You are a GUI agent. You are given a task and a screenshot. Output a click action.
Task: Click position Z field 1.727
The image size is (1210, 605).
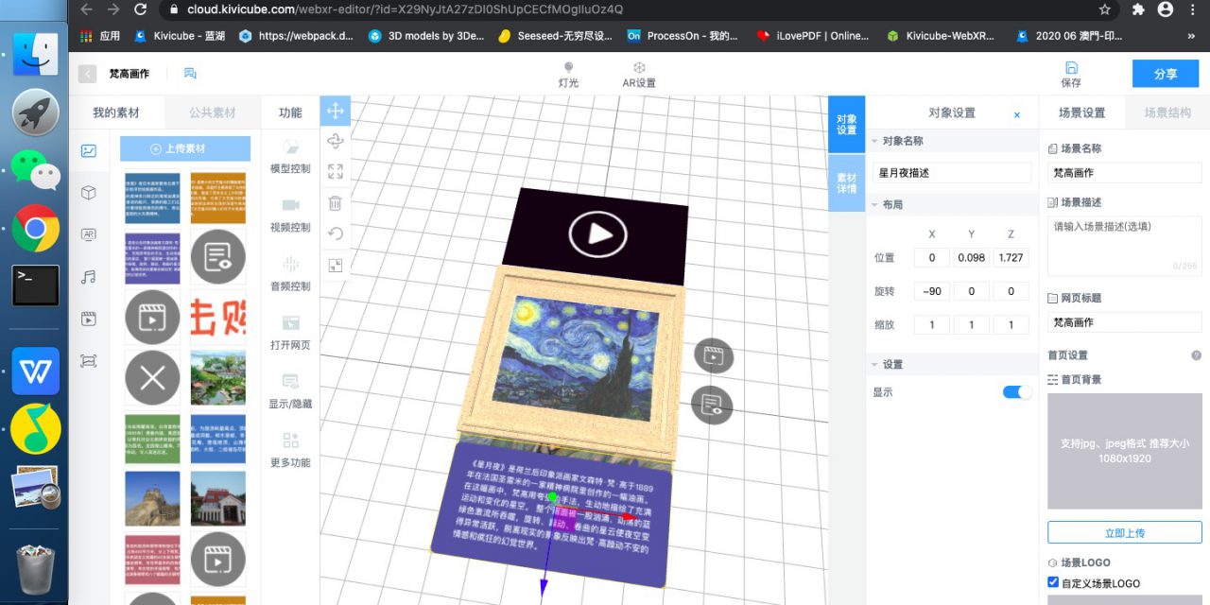[x=1011, y=258]
